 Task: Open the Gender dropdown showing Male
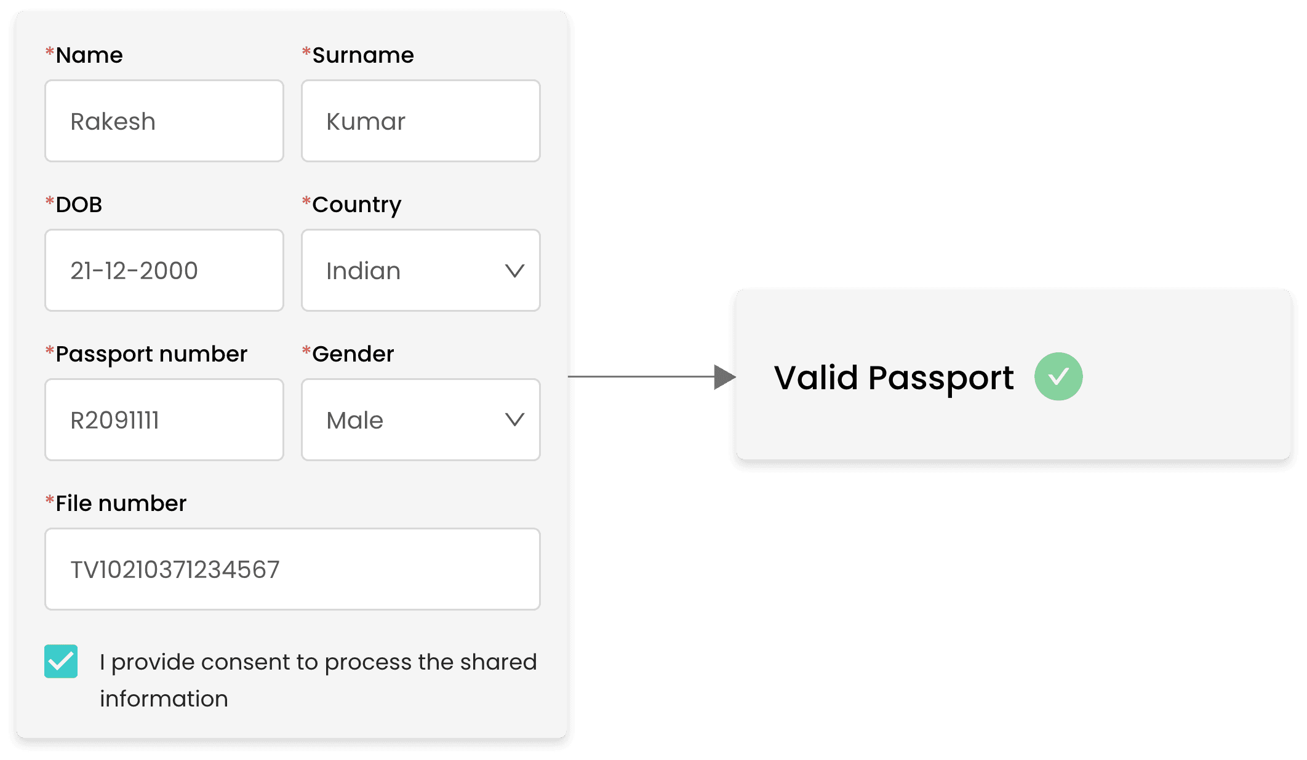[x=420, y=420]
